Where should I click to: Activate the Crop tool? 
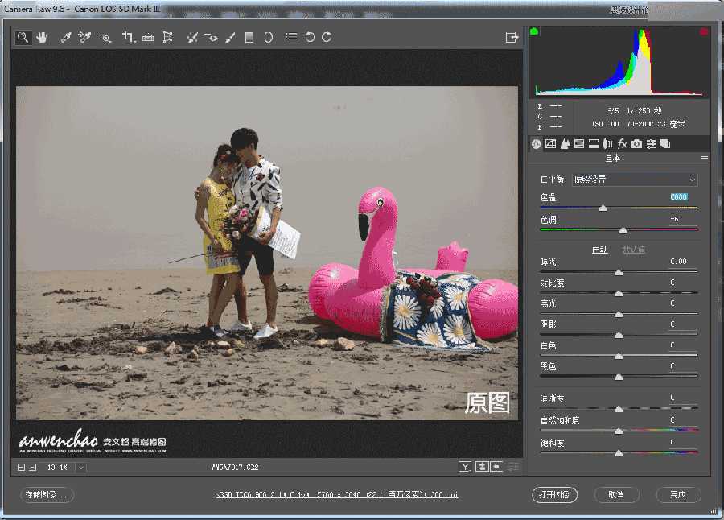(x=125, y=36)
